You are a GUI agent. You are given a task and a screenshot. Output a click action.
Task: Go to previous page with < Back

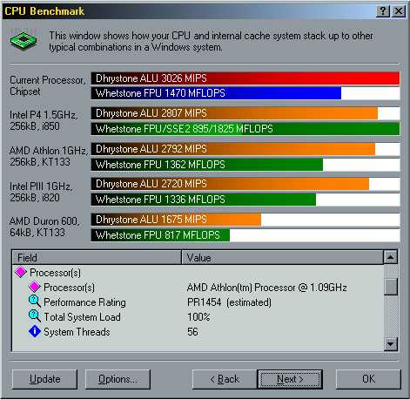225,379
